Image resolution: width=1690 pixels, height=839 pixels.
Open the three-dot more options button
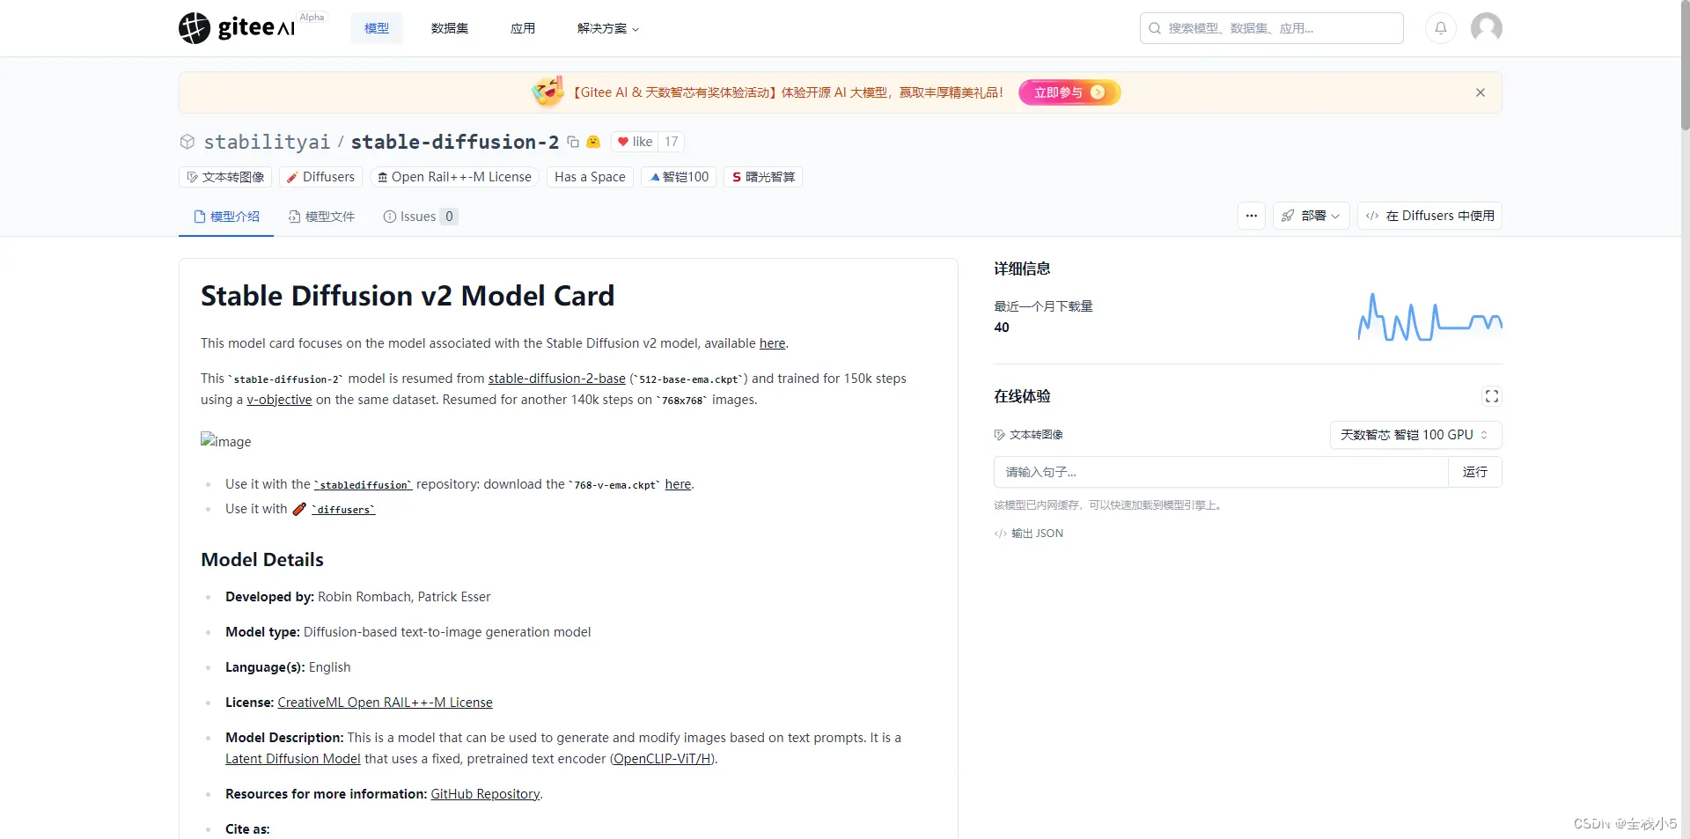1252,216
